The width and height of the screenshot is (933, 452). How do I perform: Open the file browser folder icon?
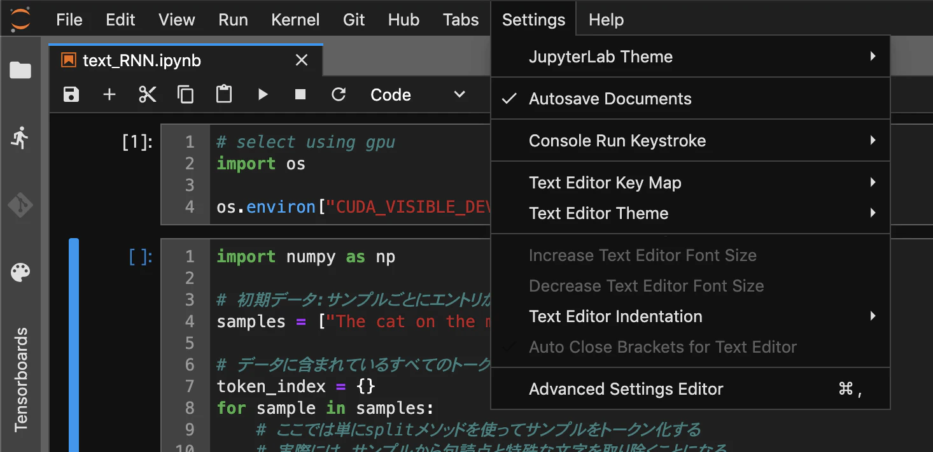click(20, 70)
